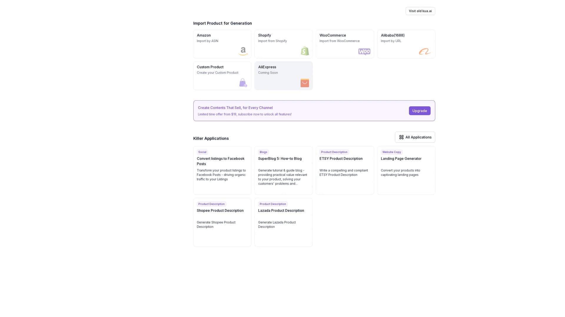Click the Blogs tag badge

point(263,152)
